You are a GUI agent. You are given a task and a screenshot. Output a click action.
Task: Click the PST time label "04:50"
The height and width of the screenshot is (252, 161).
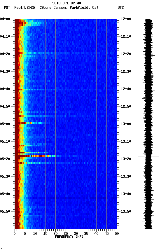click(x=5, y=106)
